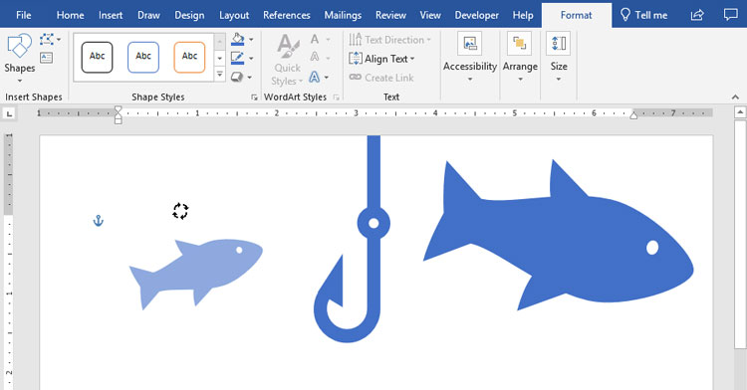Switch to the Review tab

coord(390,15)
